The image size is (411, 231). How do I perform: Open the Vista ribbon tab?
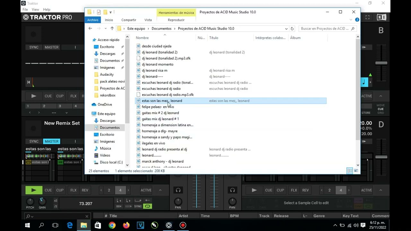click(x=148, y=20)
